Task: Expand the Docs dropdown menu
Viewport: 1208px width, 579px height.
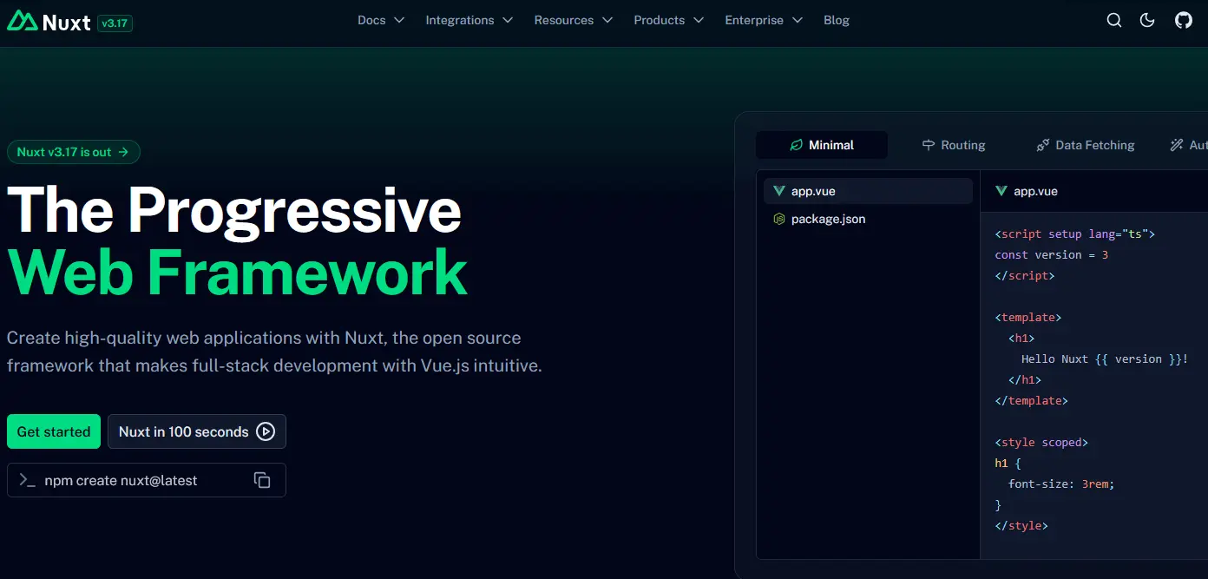Action: click(x=381, y=20)
